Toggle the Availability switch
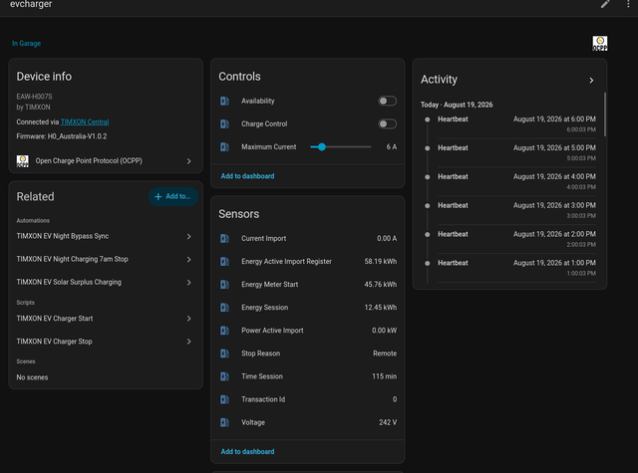Image resolution: width=638 pixels, height=473 pixels. click(x=387, y=101)
